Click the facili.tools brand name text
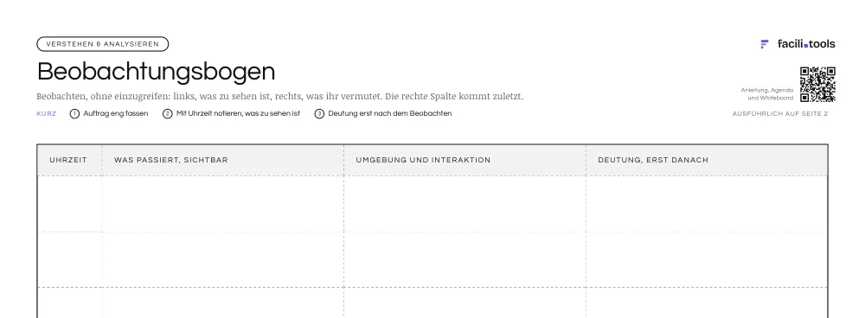The width and height of the screenshot is (865, 318). tap(806, 44)
